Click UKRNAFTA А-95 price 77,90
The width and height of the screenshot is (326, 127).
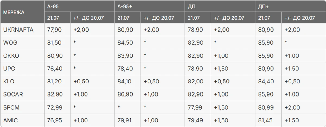pyautogui.click(x=55, y=30)
